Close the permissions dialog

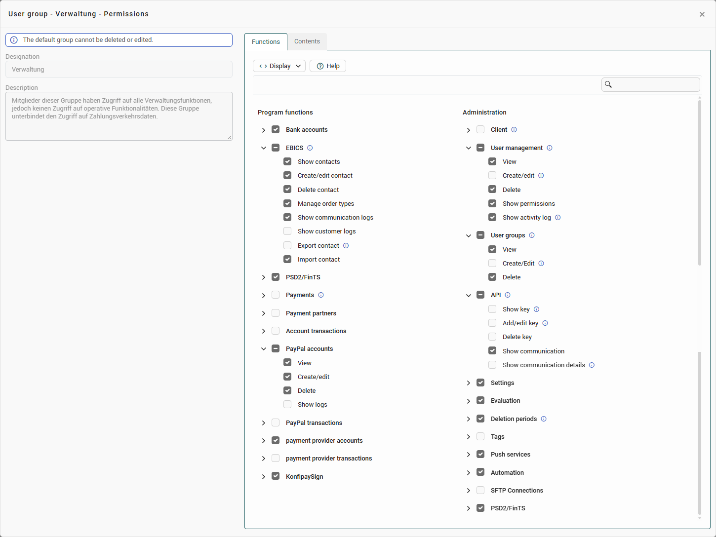pos(702,14)
